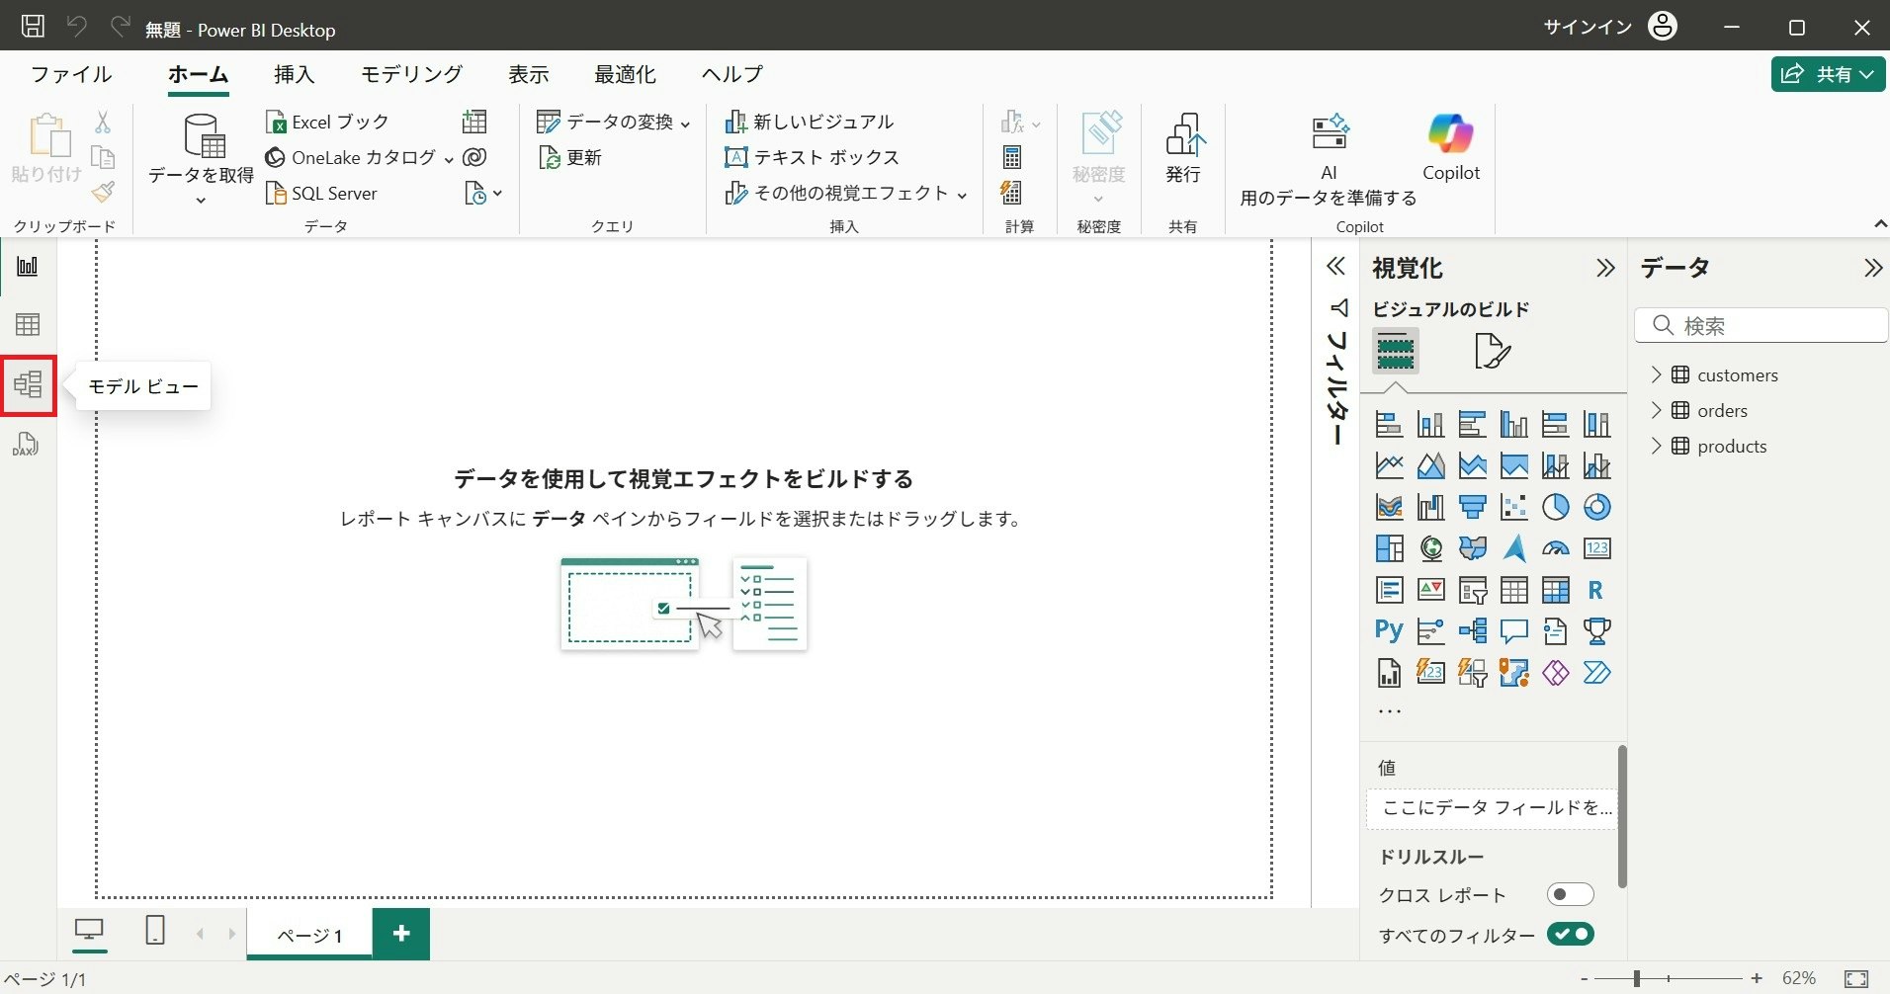Select the stacked bar chart visual
The image size is (1890, 994).
pos(1389,425)
